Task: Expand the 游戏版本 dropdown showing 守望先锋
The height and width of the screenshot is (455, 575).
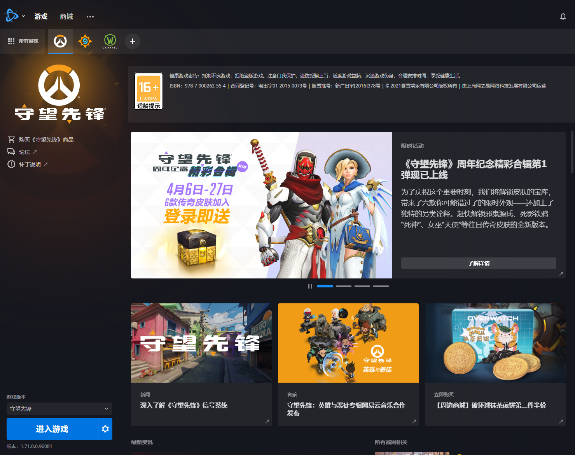Action: tap(59, 409)
